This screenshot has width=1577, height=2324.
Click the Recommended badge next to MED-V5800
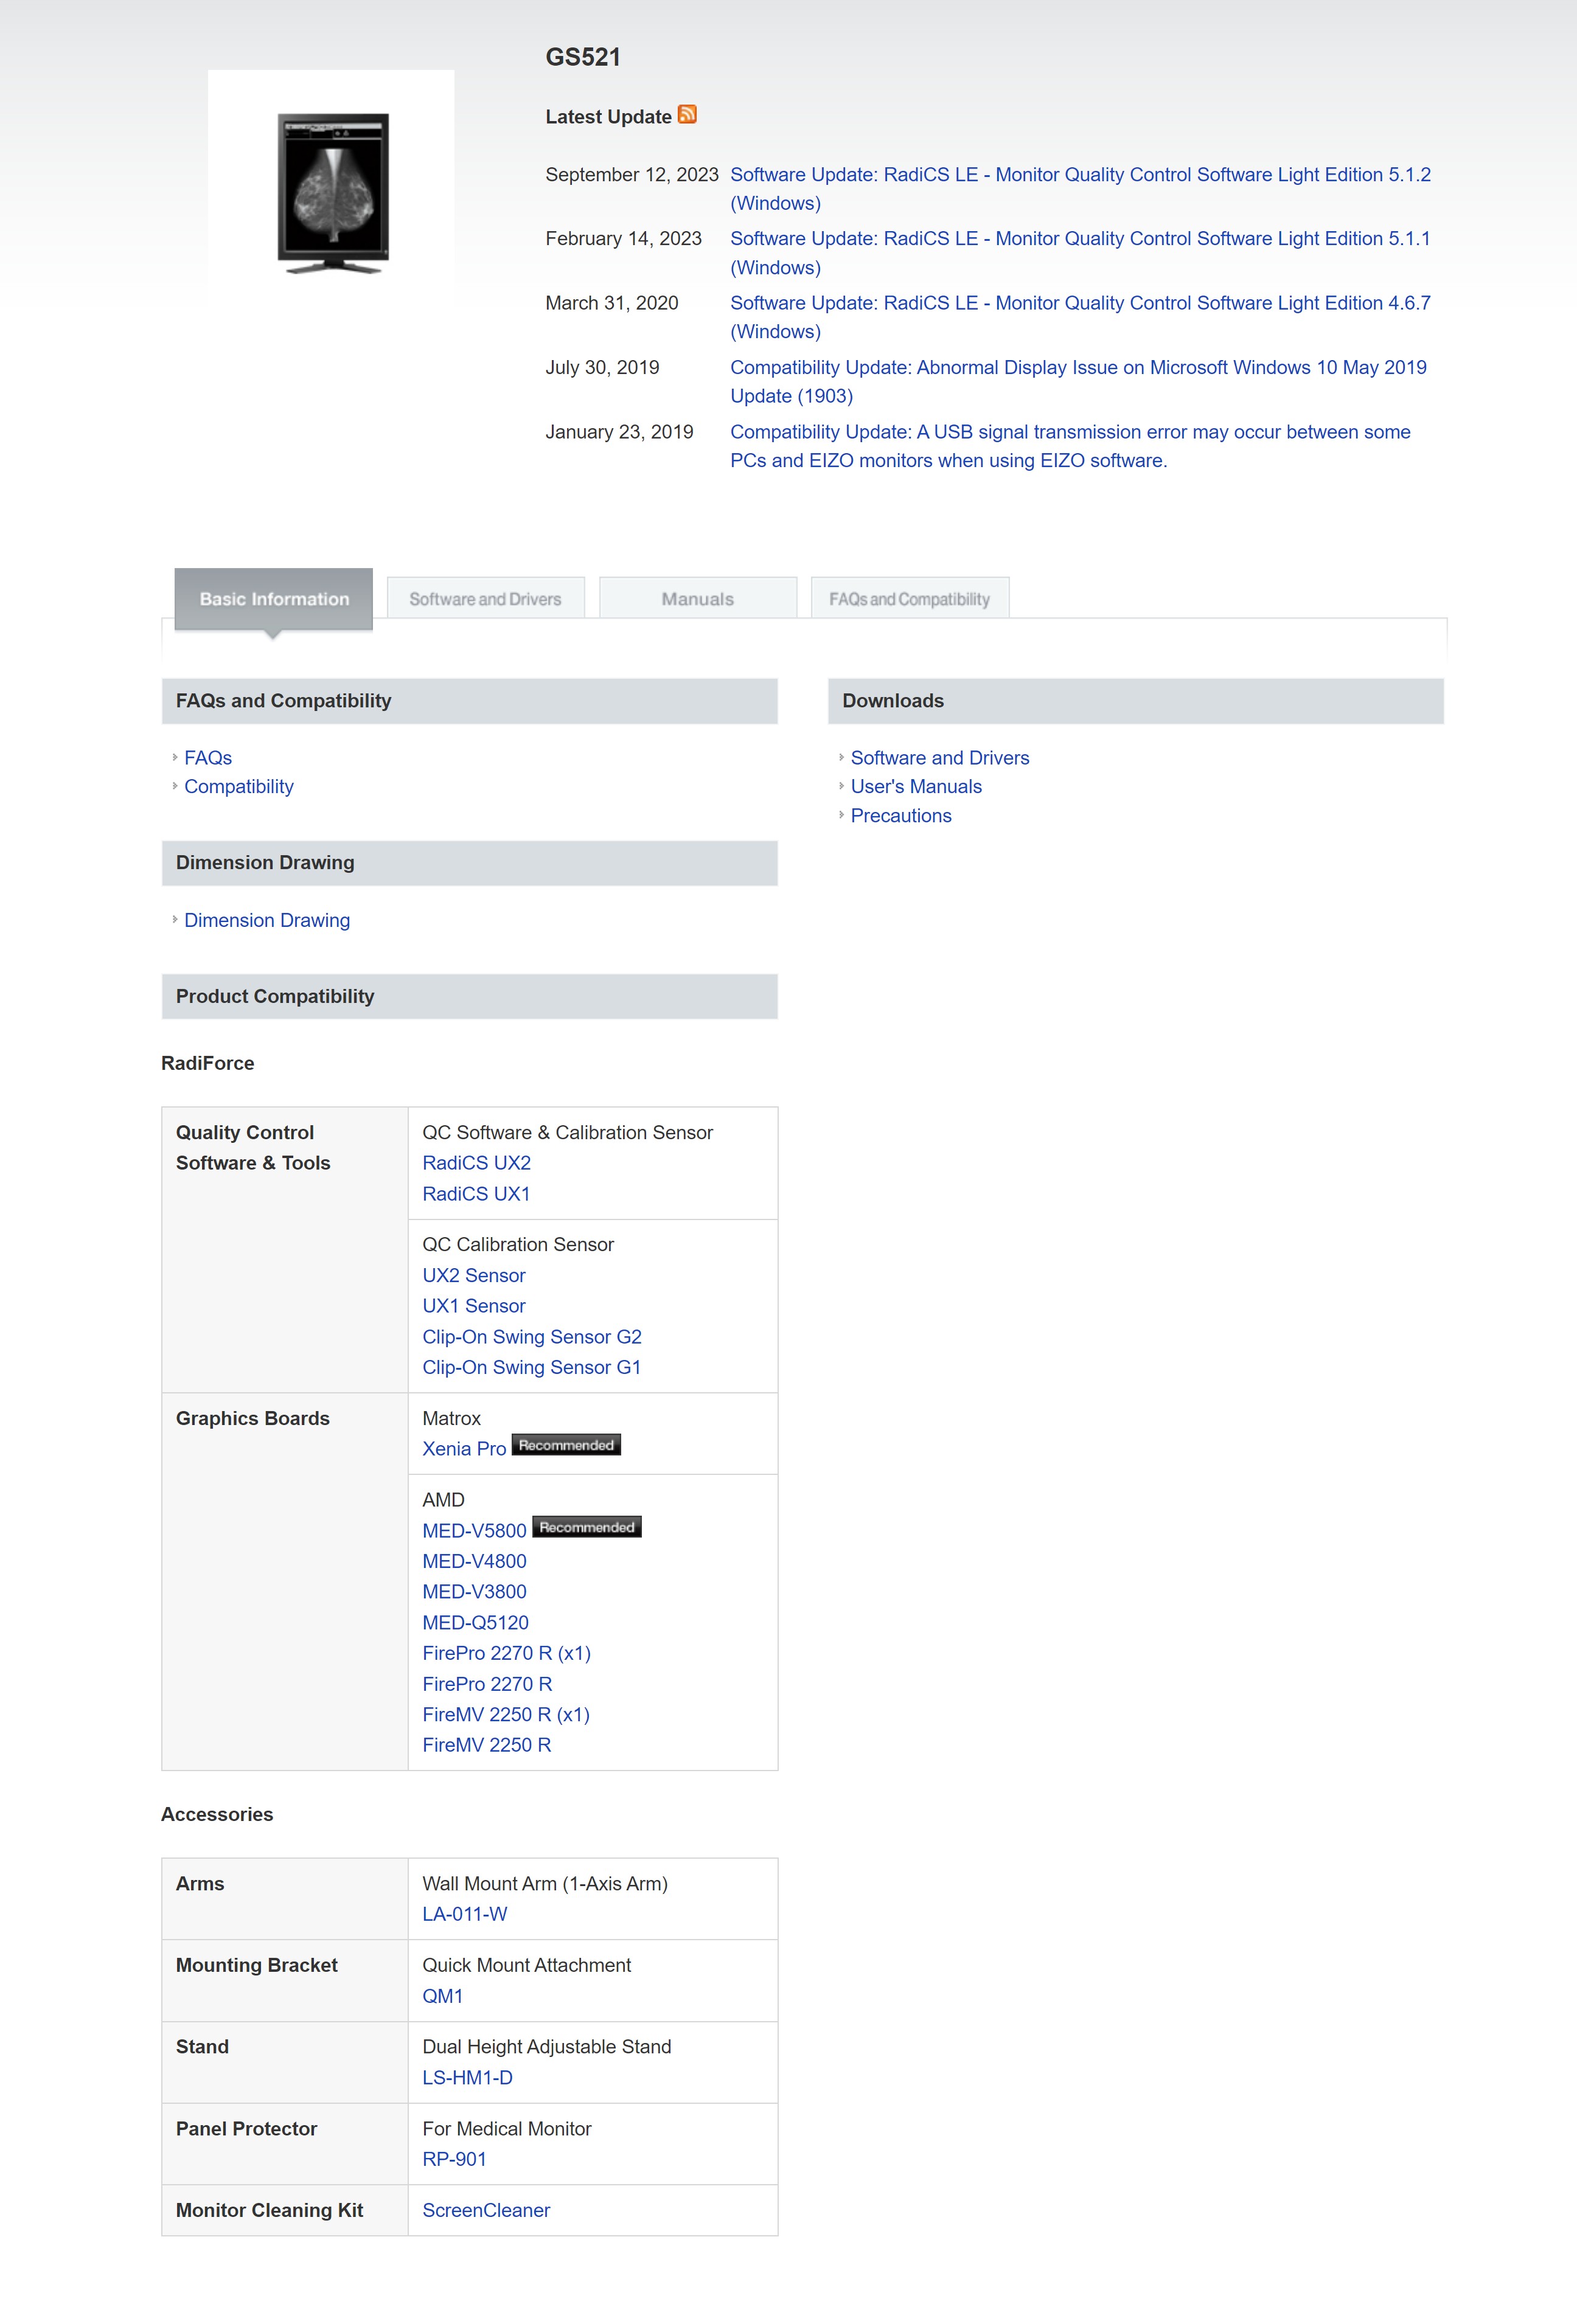pyautogui.click(x=587, y=1527)
